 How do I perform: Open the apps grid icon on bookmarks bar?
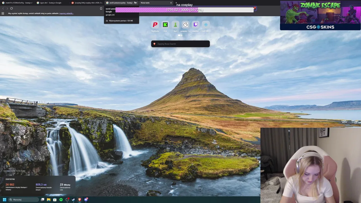(3, 13)
